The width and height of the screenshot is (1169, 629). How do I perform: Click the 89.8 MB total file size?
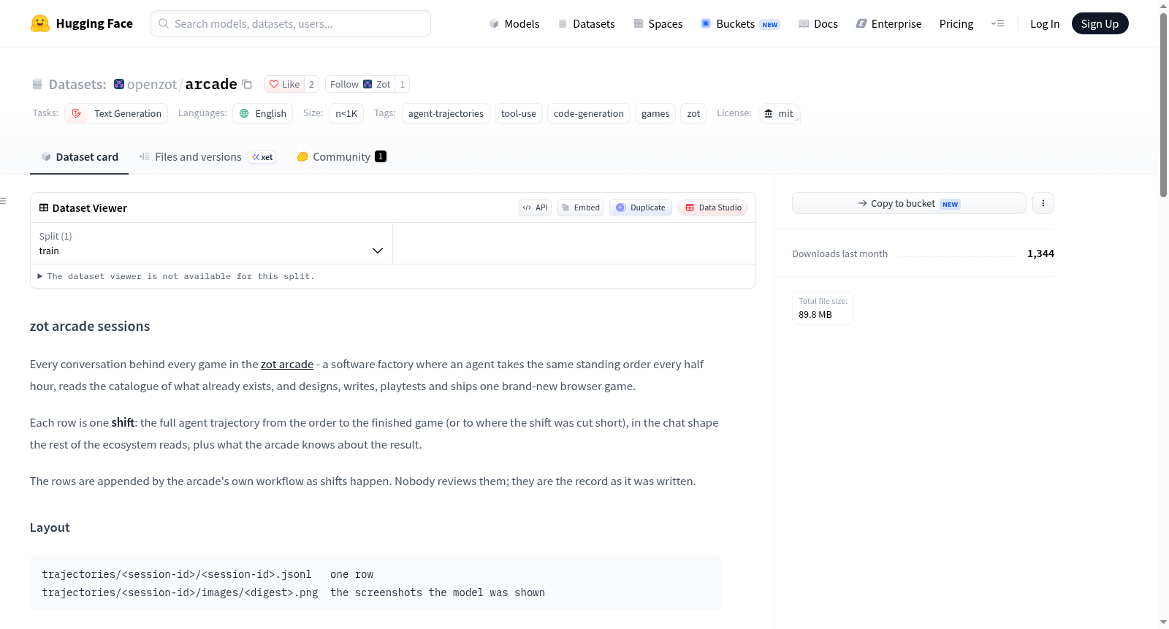[x=815, y=314]
